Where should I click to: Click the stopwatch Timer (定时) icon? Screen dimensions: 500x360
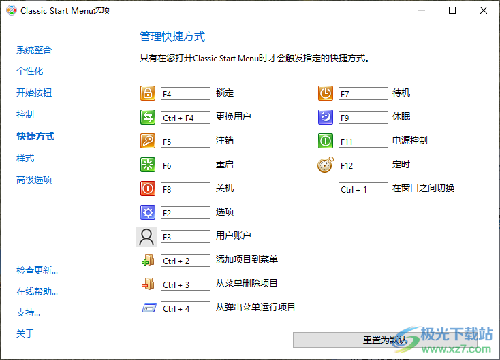[326, 165]
